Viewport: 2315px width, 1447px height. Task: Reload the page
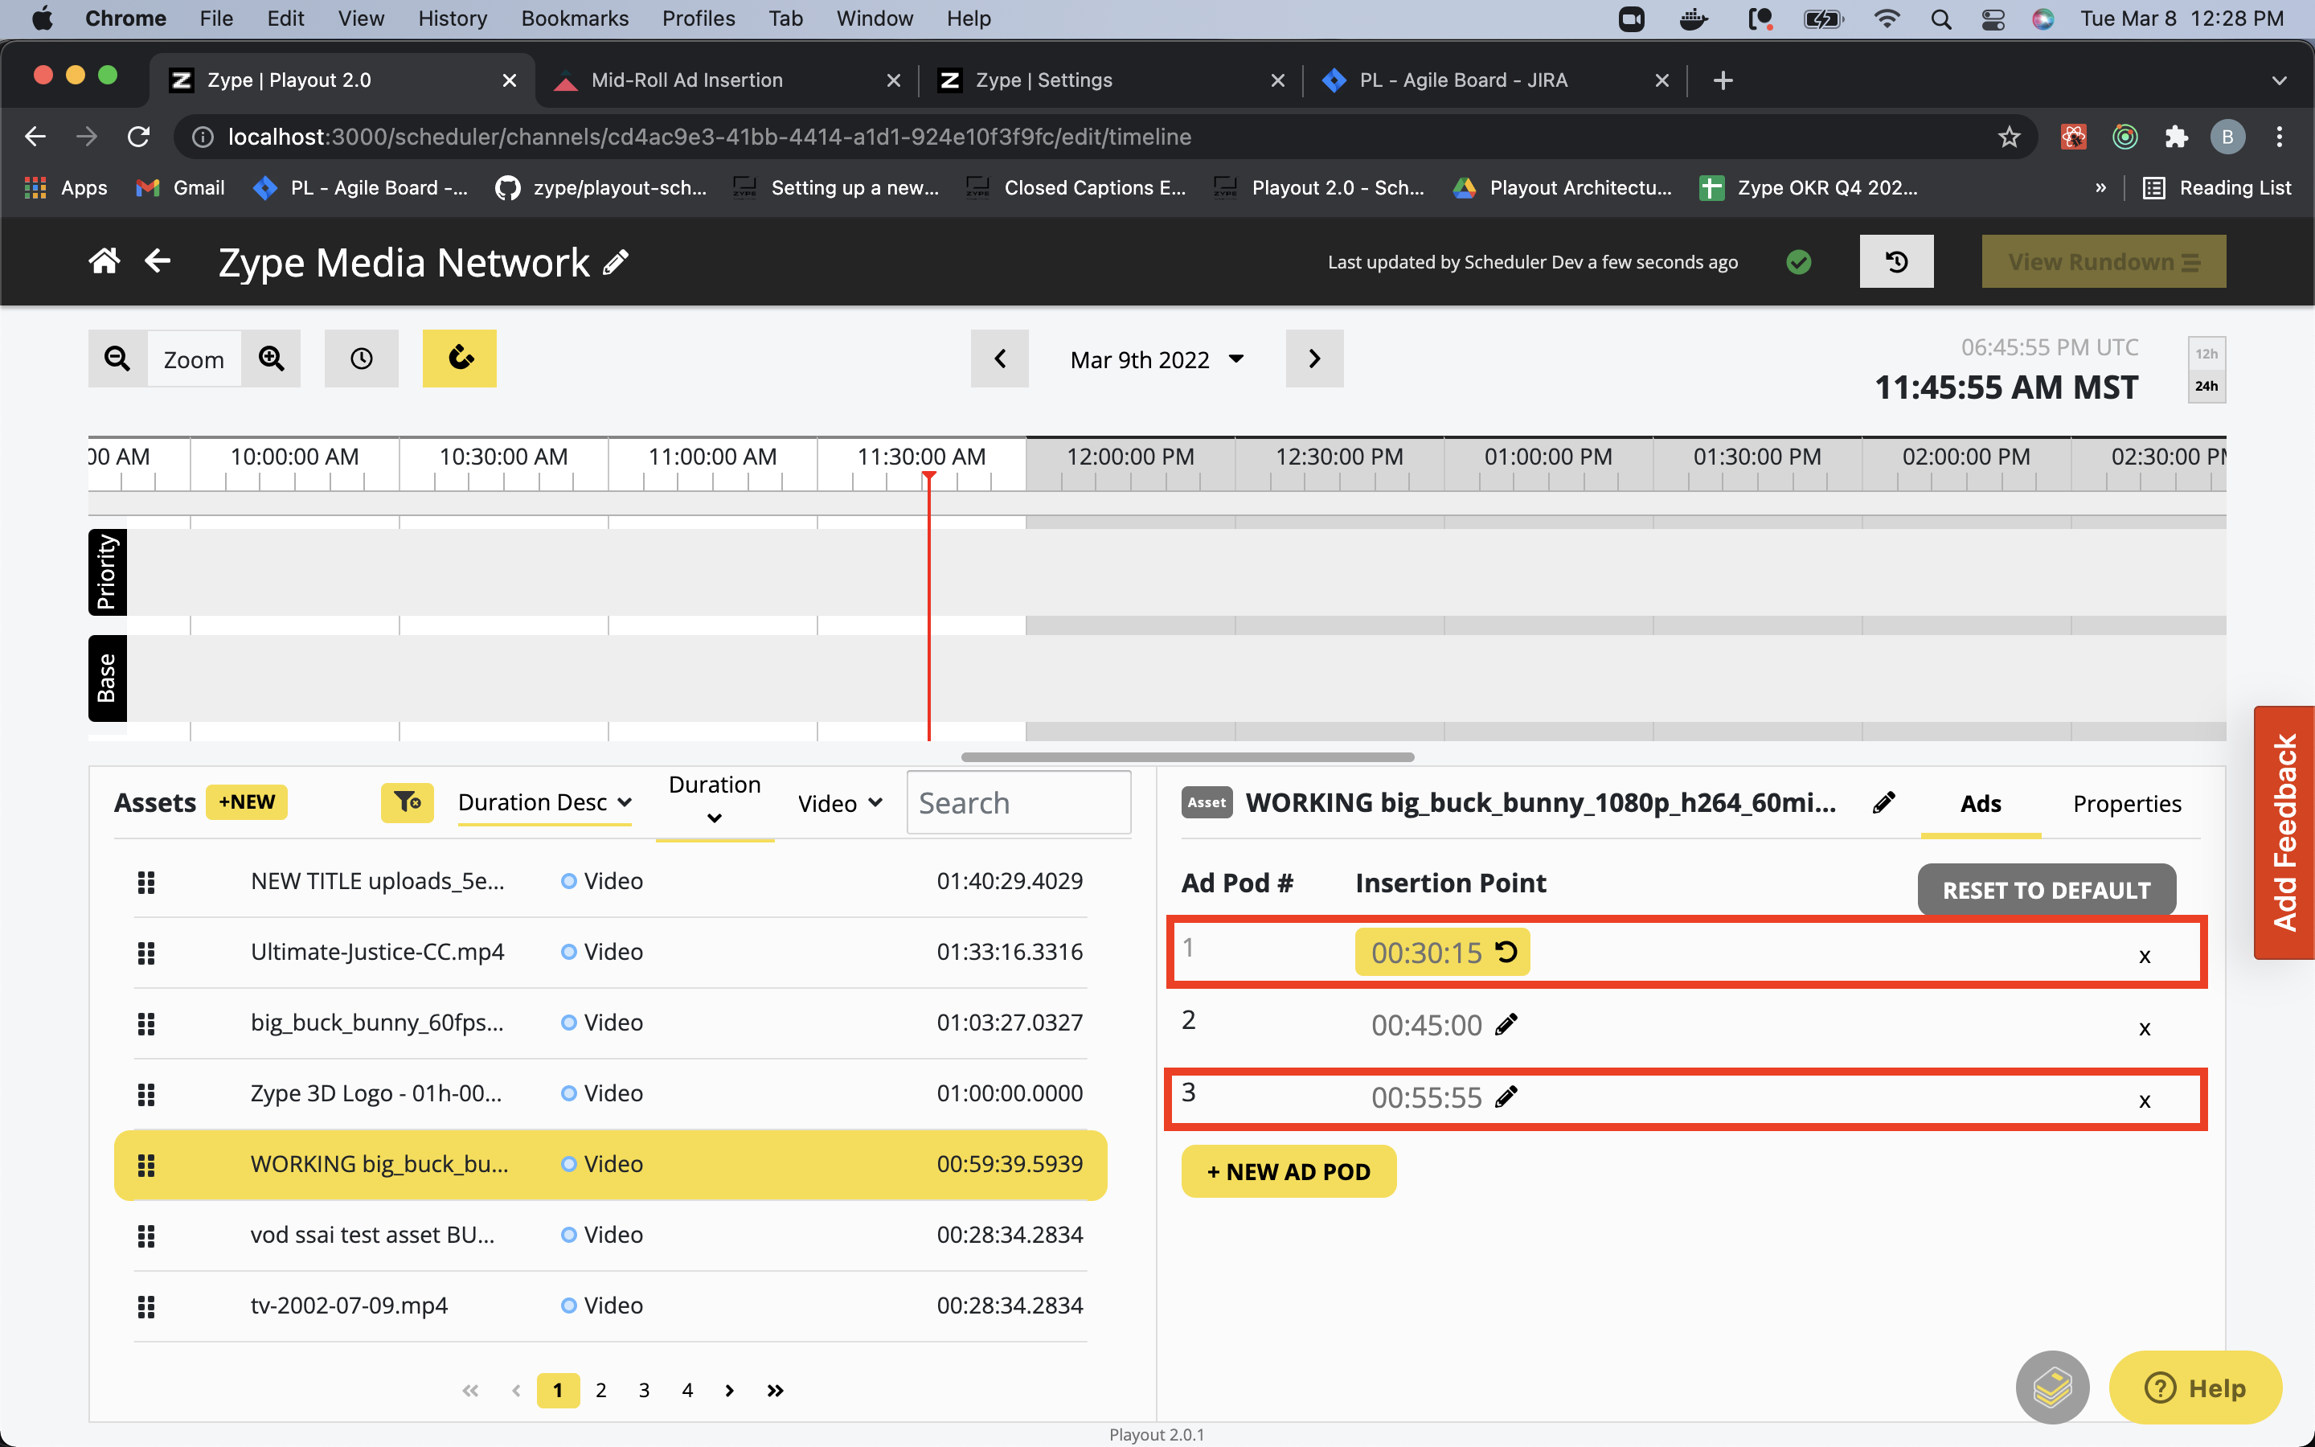139,137
